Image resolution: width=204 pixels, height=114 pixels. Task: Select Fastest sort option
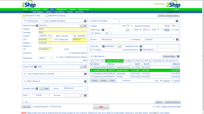(172, 81)
